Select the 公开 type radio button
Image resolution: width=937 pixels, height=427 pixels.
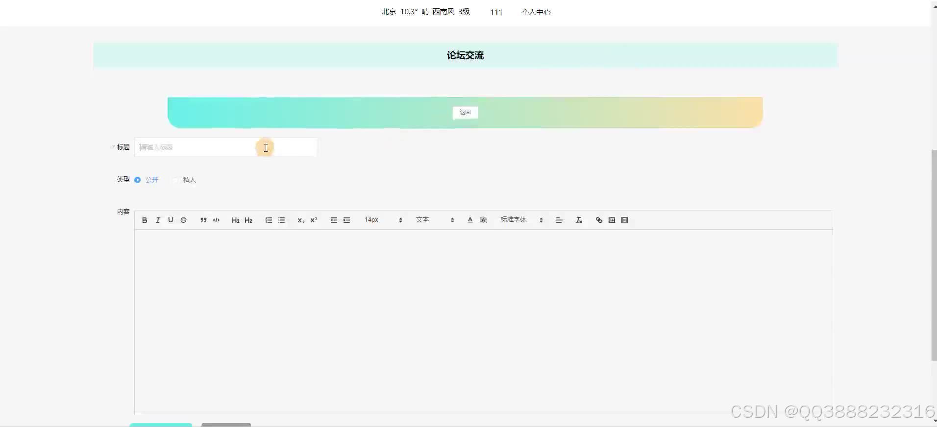point(138,180)
